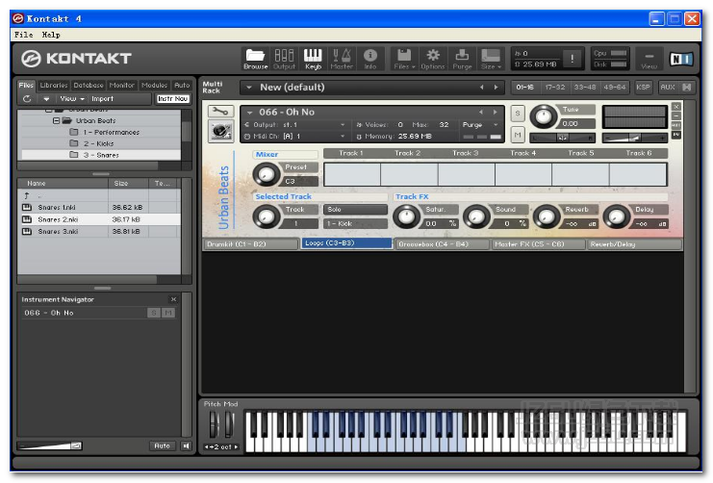Select the Groovebox (C4 - B4) page
713x483 pixels.
coord(442,244)
